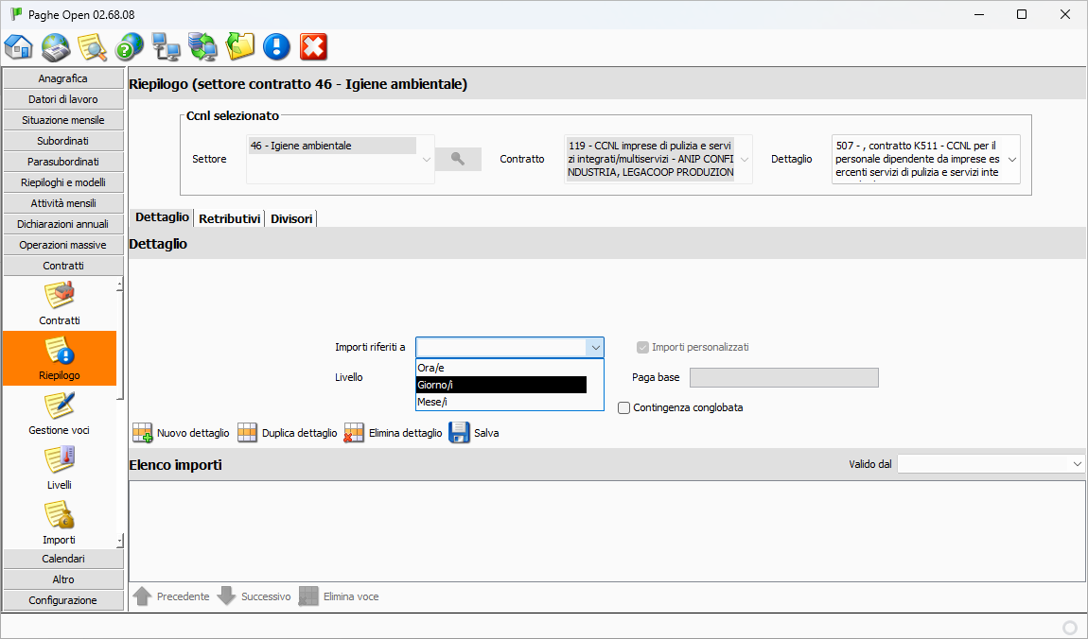The height and width of the screenshot is (639, 1088).
Task: Click the Duplica dettaglio button
Action: click(289, 433)
